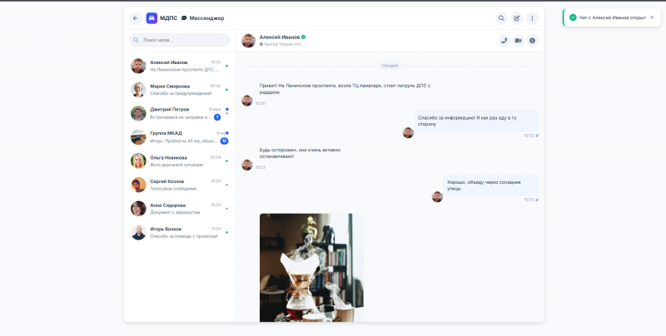Screen dimensions: 666x336
Task: Open chat with Игорь Волков
Action: click(x=180, y=232)
